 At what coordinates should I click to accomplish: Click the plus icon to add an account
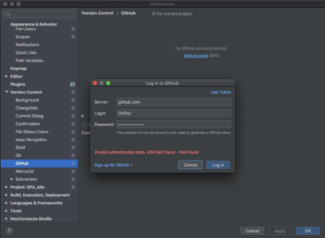pos(82,116)
